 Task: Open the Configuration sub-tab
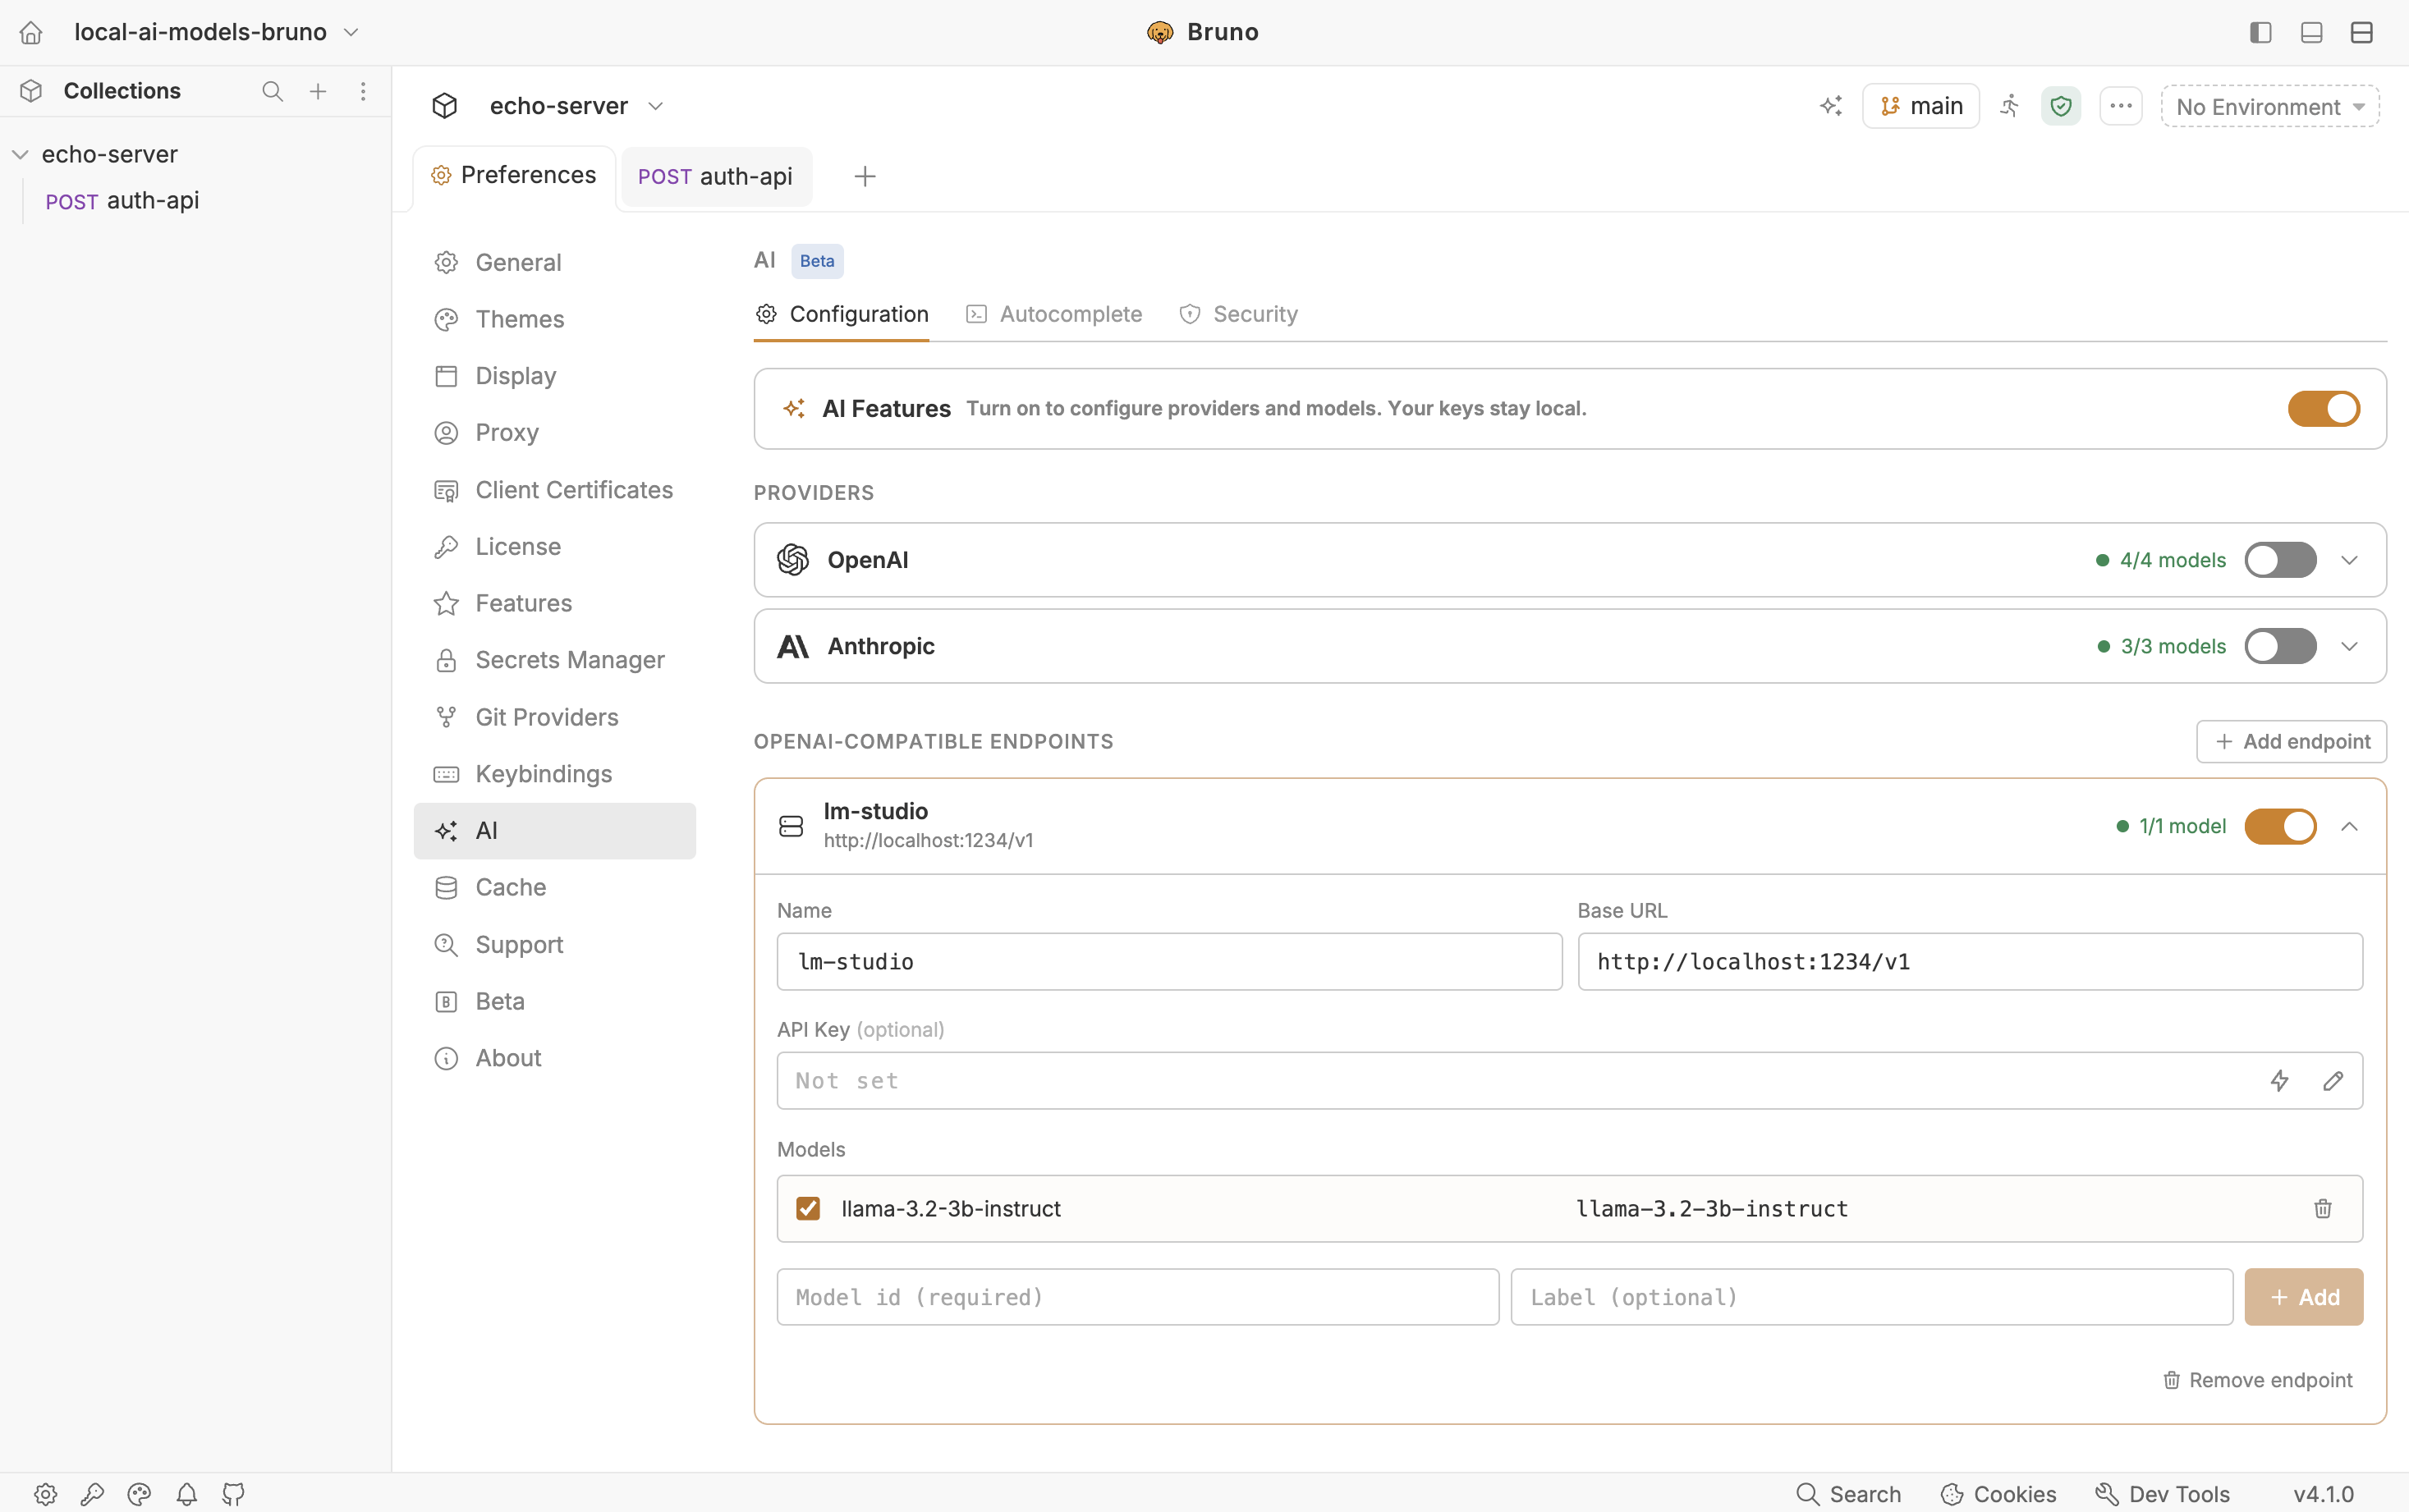click(x=841, y=314)
